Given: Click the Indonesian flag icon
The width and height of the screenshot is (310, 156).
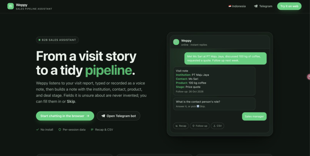Looking at the screenshot, I should point(230,6).
